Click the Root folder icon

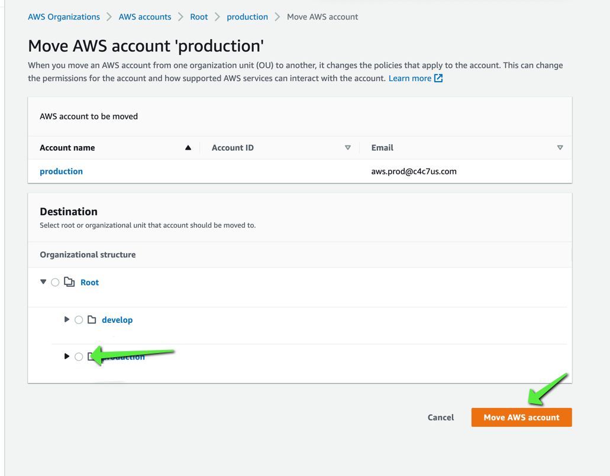tap(69, 282)
